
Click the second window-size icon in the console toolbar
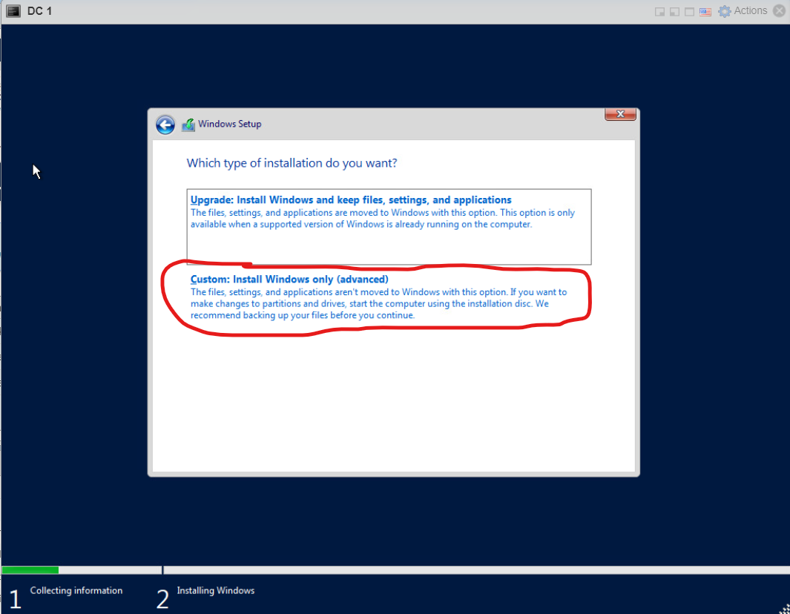(x=674, y=12)
